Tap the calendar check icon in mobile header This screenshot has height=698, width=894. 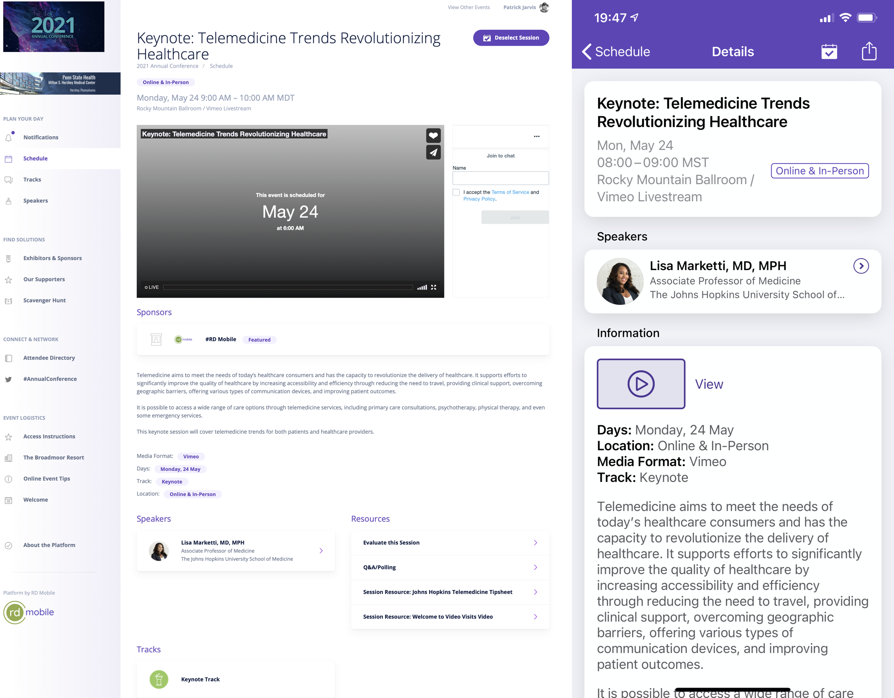coord(829,51)
